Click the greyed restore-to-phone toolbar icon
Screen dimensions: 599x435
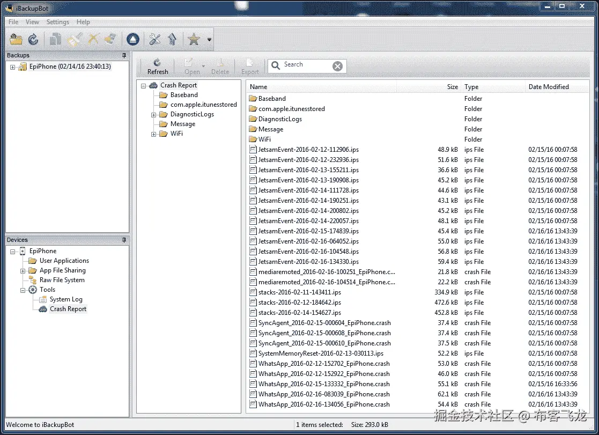[x=110, y=39]
